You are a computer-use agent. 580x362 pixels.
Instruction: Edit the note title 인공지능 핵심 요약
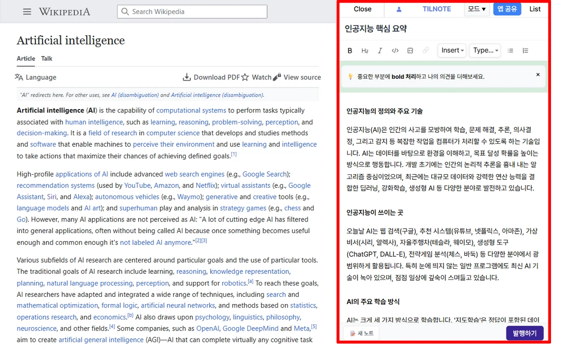(376, 28)
